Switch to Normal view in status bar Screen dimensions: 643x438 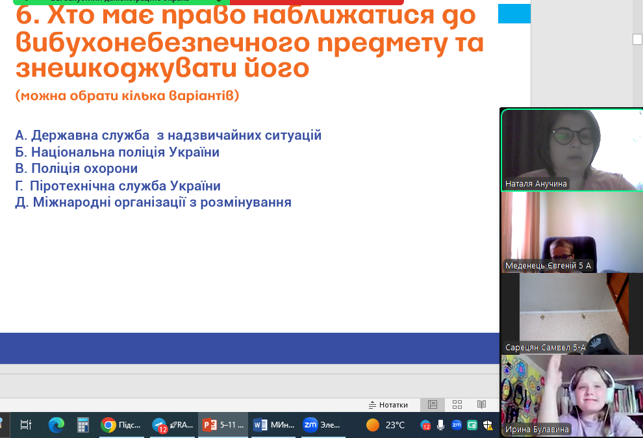[x=432, y=404]
